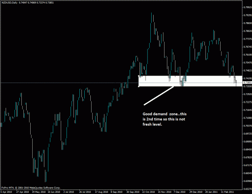
Task: Click the current price label 0.73851
Action: pyautogui.click(x=248, y=83)
